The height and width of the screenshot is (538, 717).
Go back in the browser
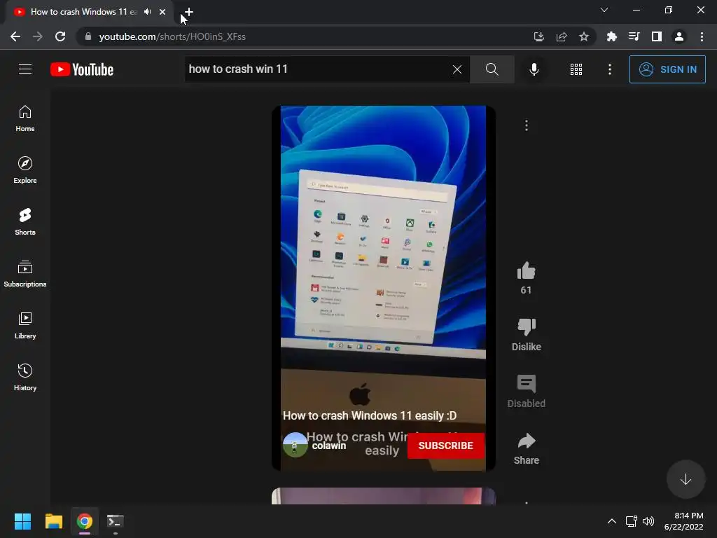click(x=15, y=36)
